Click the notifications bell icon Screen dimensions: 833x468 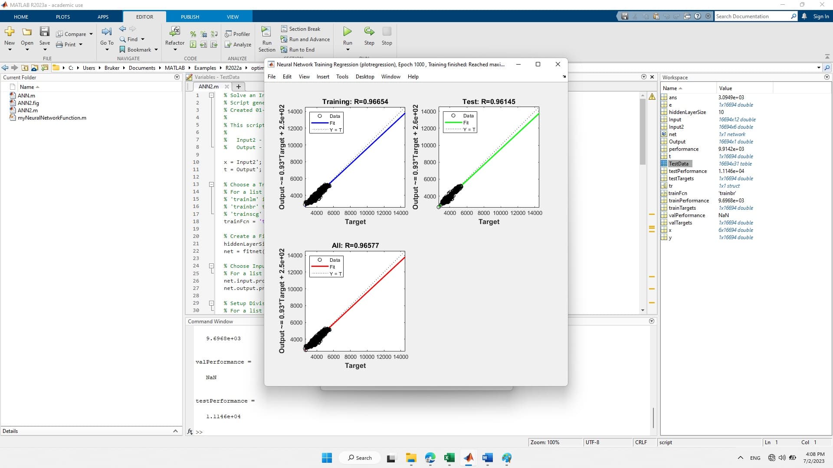(x=804, y=16)
